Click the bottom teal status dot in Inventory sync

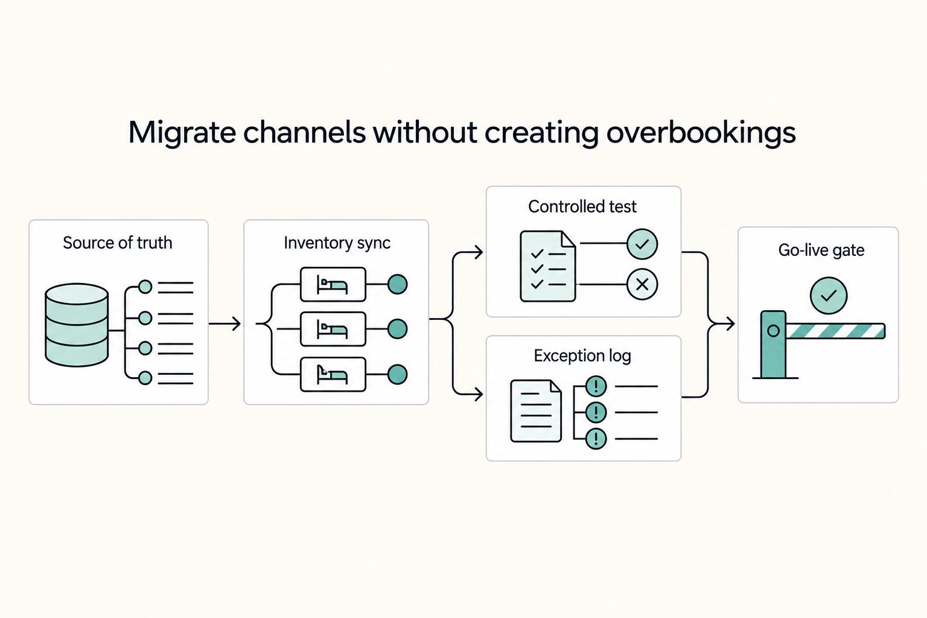tap(397, 374)
